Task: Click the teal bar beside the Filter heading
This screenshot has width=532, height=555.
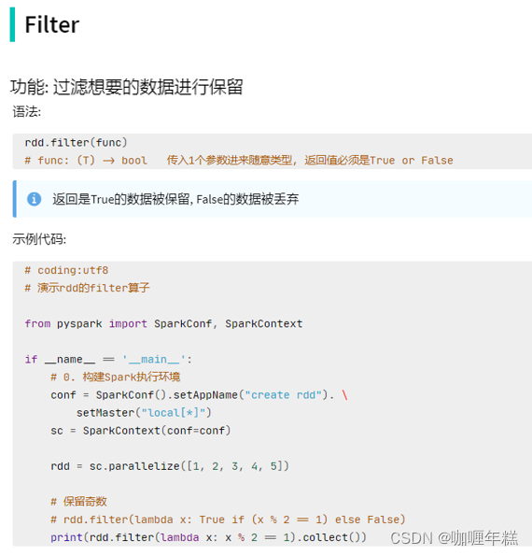Action: [12, 24]
